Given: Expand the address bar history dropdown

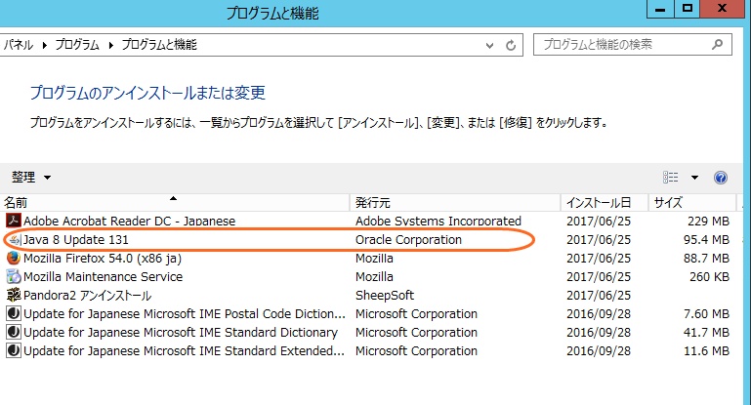Looking at the screenshot, I should 489,46.
